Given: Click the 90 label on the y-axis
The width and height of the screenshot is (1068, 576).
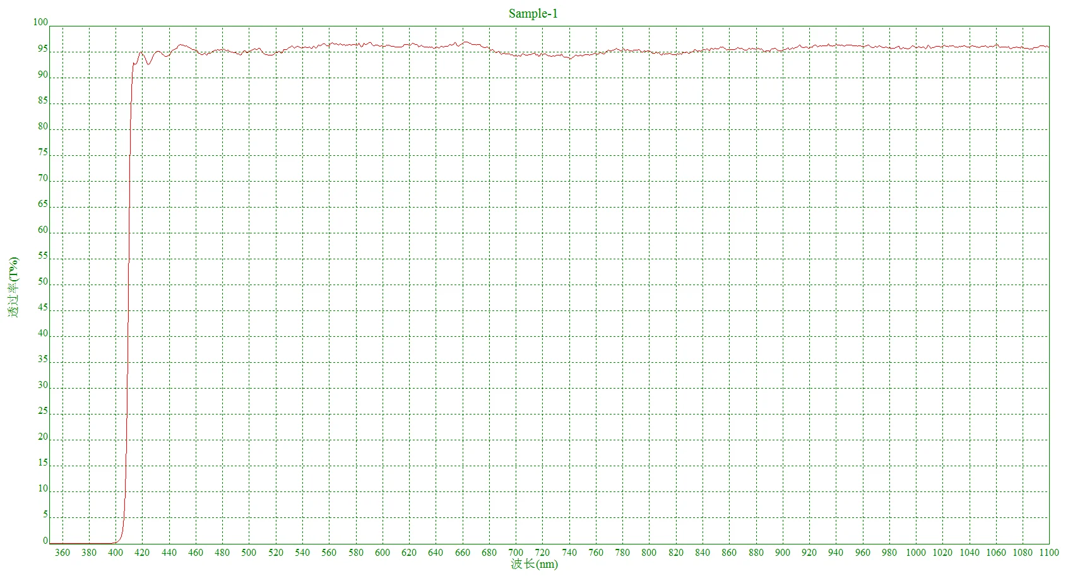Looking at the screenshot, I should 43,74.
